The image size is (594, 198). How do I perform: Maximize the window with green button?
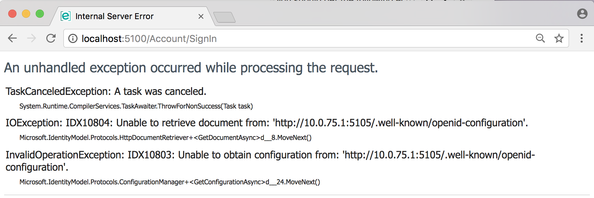coord(40,14)
